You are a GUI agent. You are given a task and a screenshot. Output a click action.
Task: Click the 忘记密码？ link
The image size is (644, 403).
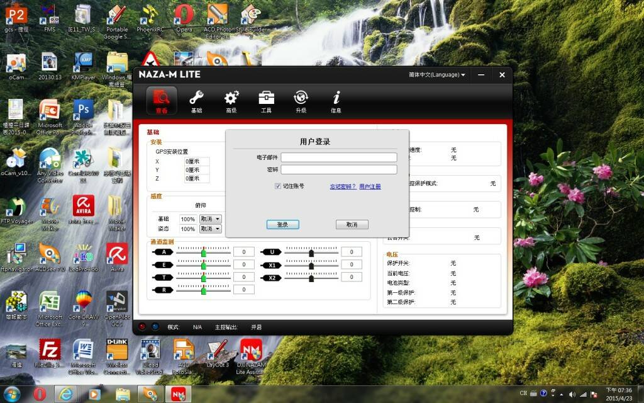(343, 186)
